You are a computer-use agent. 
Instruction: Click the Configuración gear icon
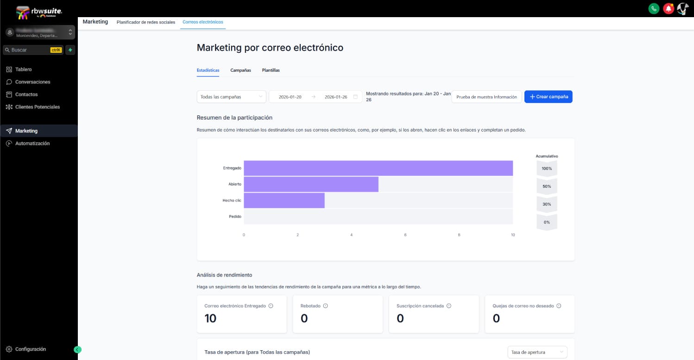pyautogui.click(x=9, y=349)
